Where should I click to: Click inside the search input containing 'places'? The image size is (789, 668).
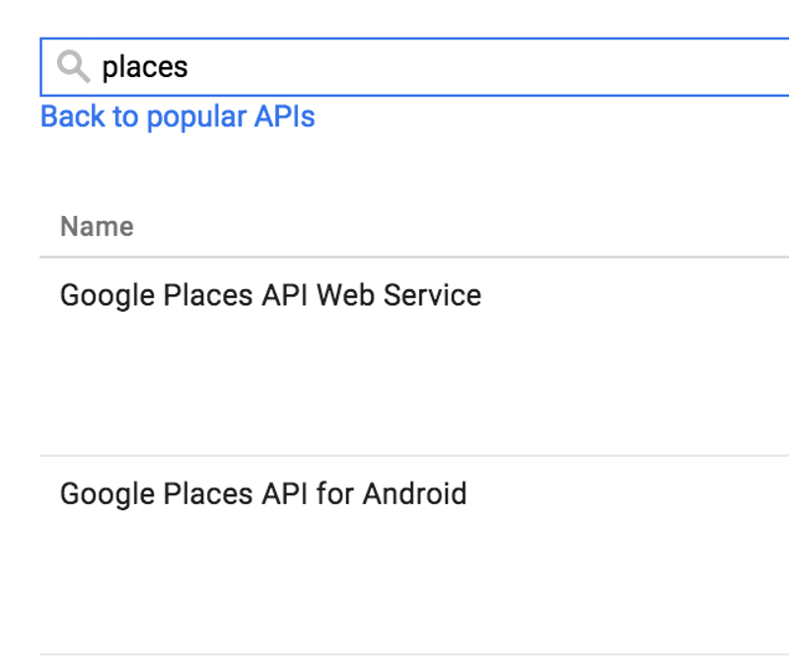click(x=296, y=65)
